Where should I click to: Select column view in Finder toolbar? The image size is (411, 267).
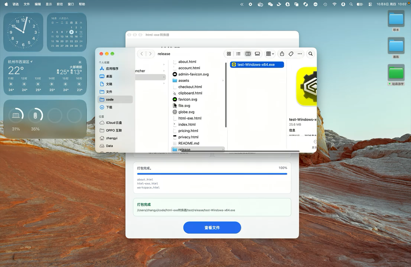(248, 54)
